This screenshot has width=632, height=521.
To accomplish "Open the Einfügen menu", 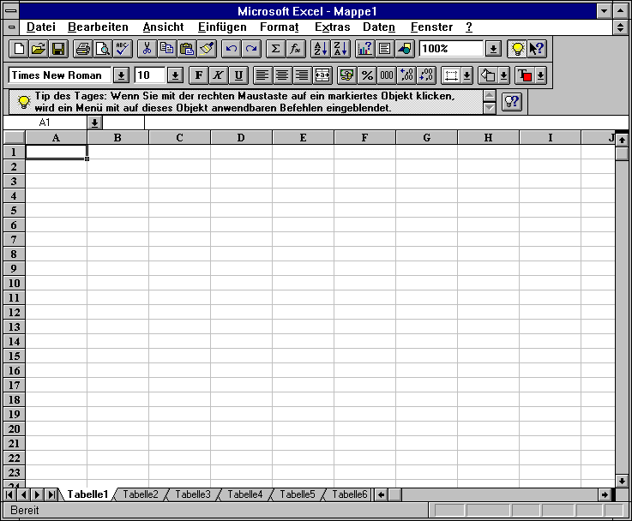I will [x=222, y=27].
